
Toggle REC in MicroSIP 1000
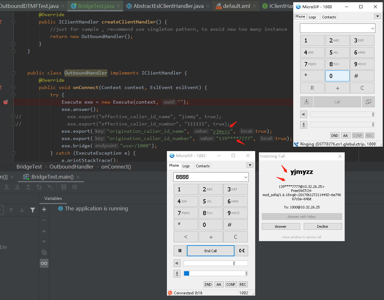(369, 136)
